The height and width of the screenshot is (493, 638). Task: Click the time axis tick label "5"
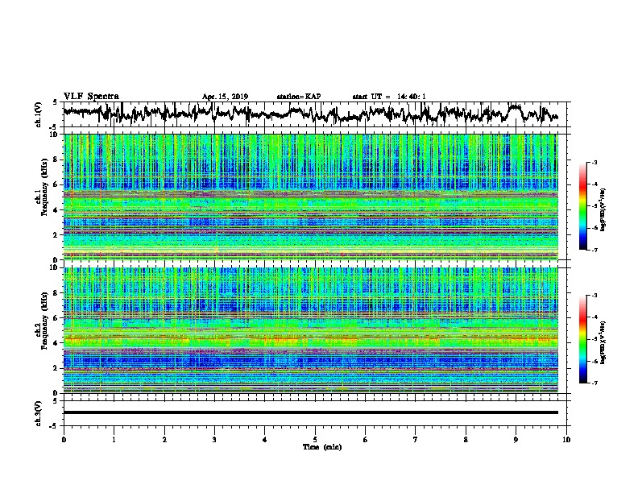315,440
